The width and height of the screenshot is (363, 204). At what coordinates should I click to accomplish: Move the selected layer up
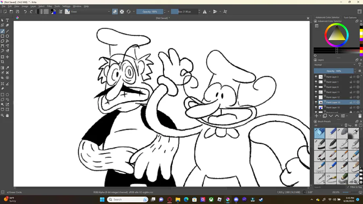[337, 116]
